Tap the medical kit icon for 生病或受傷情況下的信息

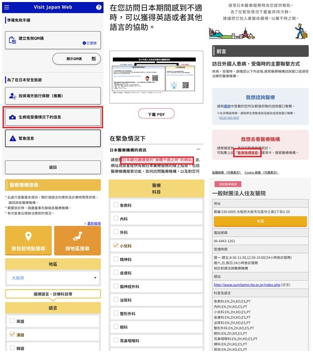(x=13, y=117)
